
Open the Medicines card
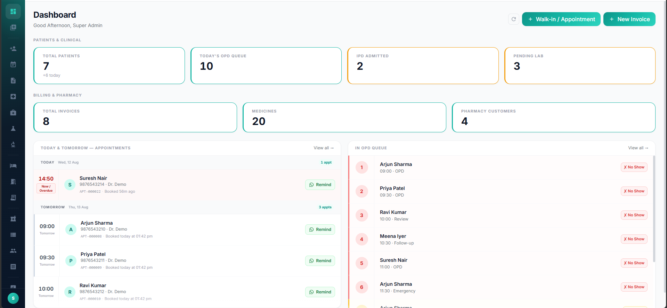click(x=344, y=117)
